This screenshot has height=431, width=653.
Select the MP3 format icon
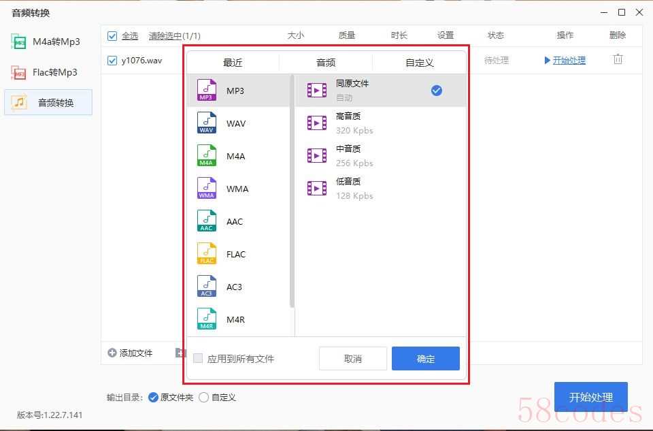pyautogui.click(x=207, y=91)
